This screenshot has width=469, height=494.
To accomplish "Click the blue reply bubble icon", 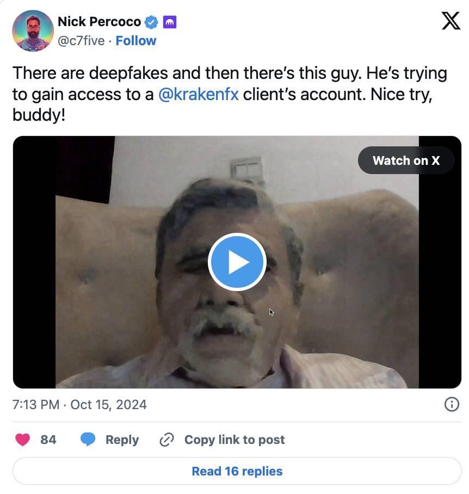I will click(x=88, y=440).
